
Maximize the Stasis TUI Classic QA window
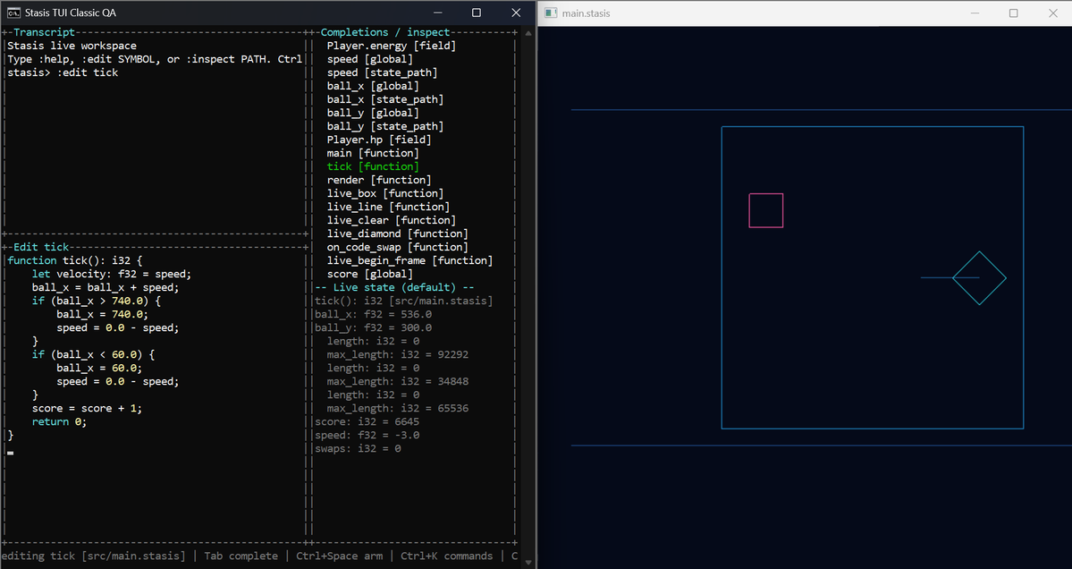[477, 13]
